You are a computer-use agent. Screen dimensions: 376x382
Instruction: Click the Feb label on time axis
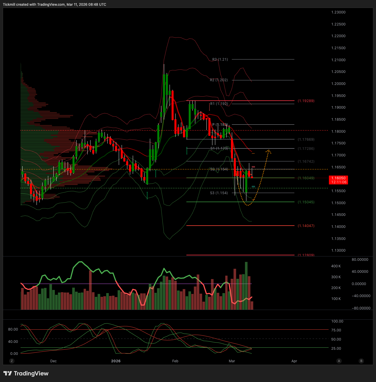pos(175,361)
